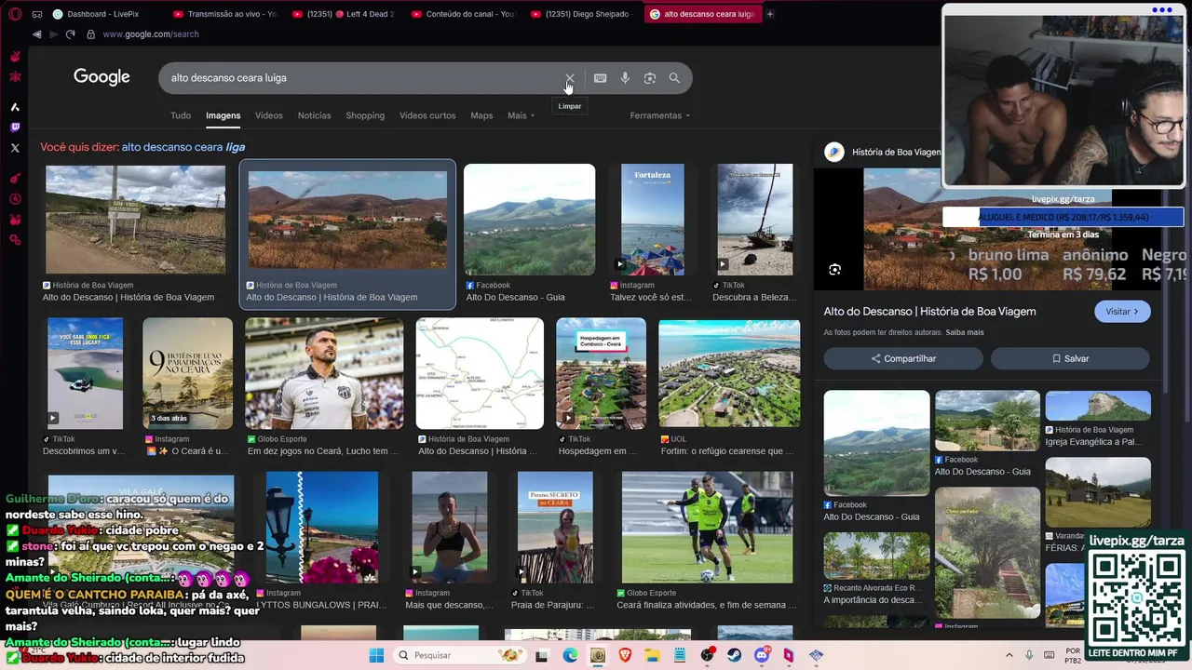Switch to the Notícias results tab
The image size is (1192, 670).
tap(315, 115)
